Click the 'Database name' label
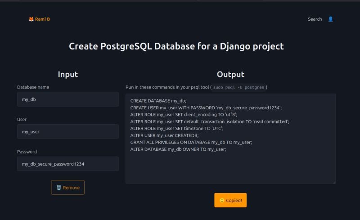The image size is (360, 220). [x=33, y=87]
